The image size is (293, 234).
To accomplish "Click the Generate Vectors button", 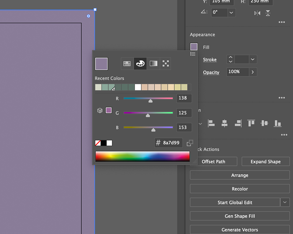I will coord(240,230).
